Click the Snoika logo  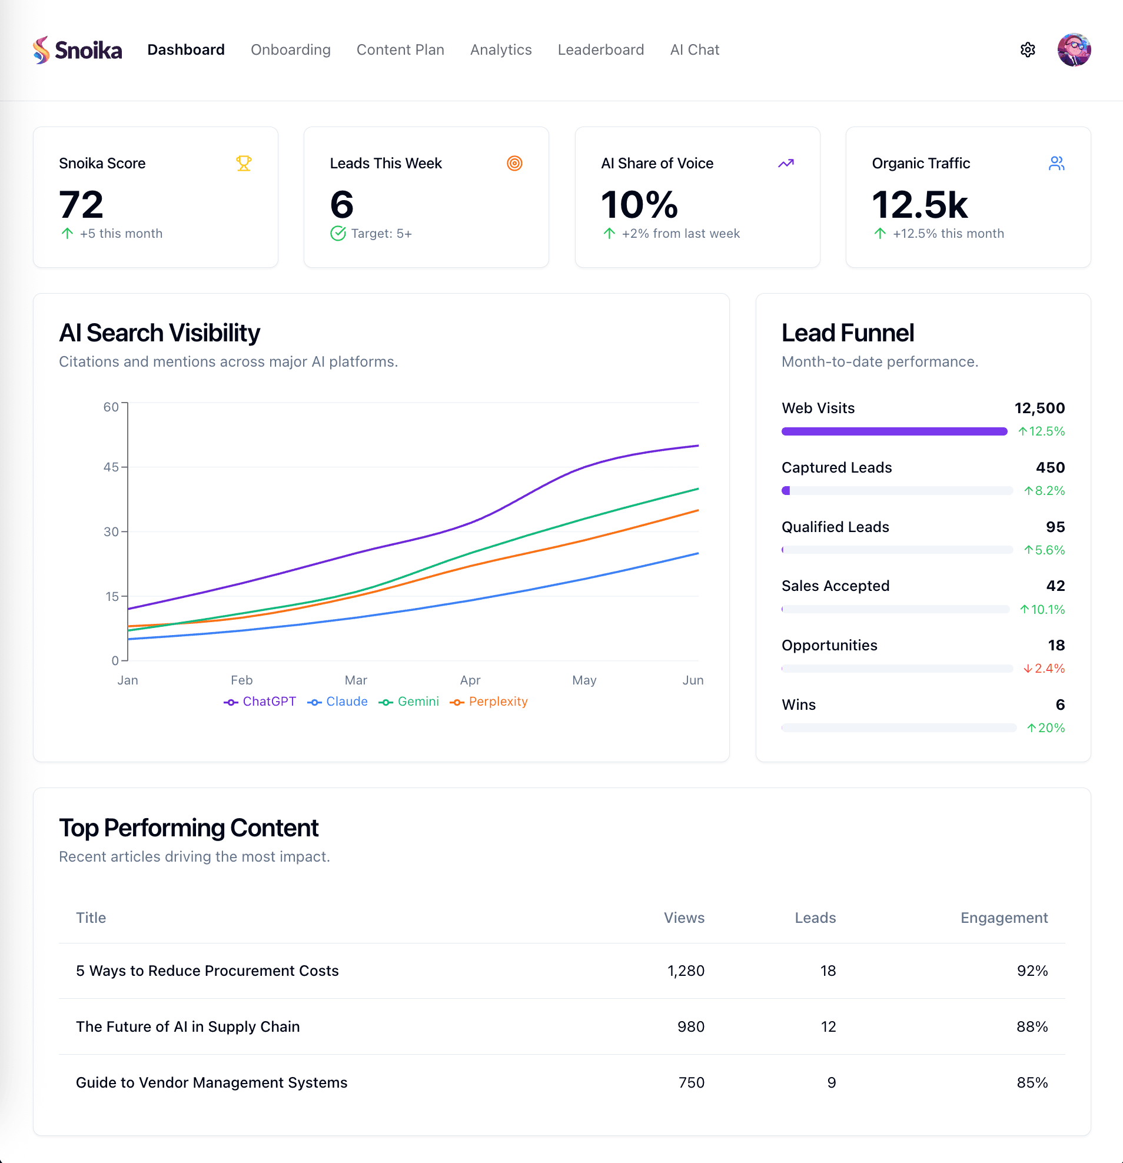click(x=77, y=50)
